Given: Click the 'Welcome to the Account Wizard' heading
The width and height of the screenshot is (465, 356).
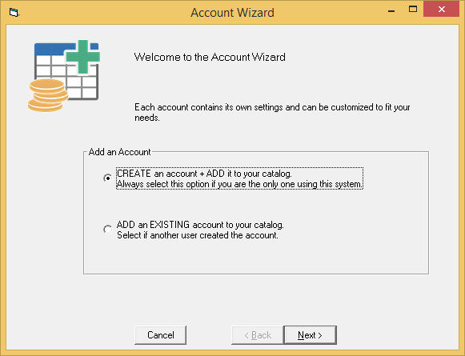Looking at the screenshot, I should tap(210, 57).
